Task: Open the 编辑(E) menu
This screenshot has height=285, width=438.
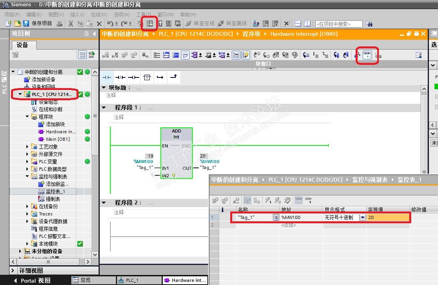Action: point(34,15)
